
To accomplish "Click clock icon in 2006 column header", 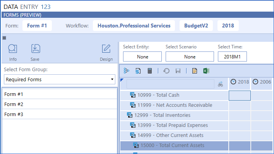I will click(255, 82).
